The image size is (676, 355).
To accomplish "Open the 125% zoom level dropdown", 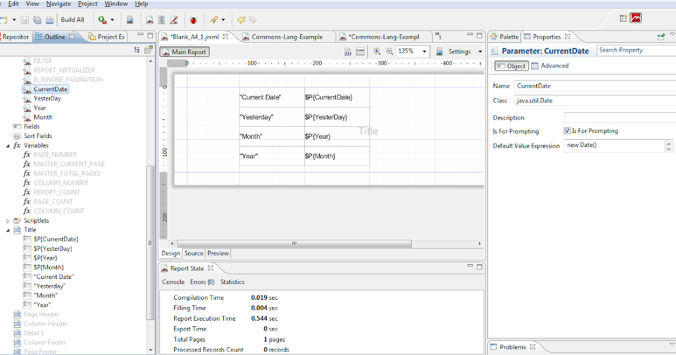I will (424, 51).
